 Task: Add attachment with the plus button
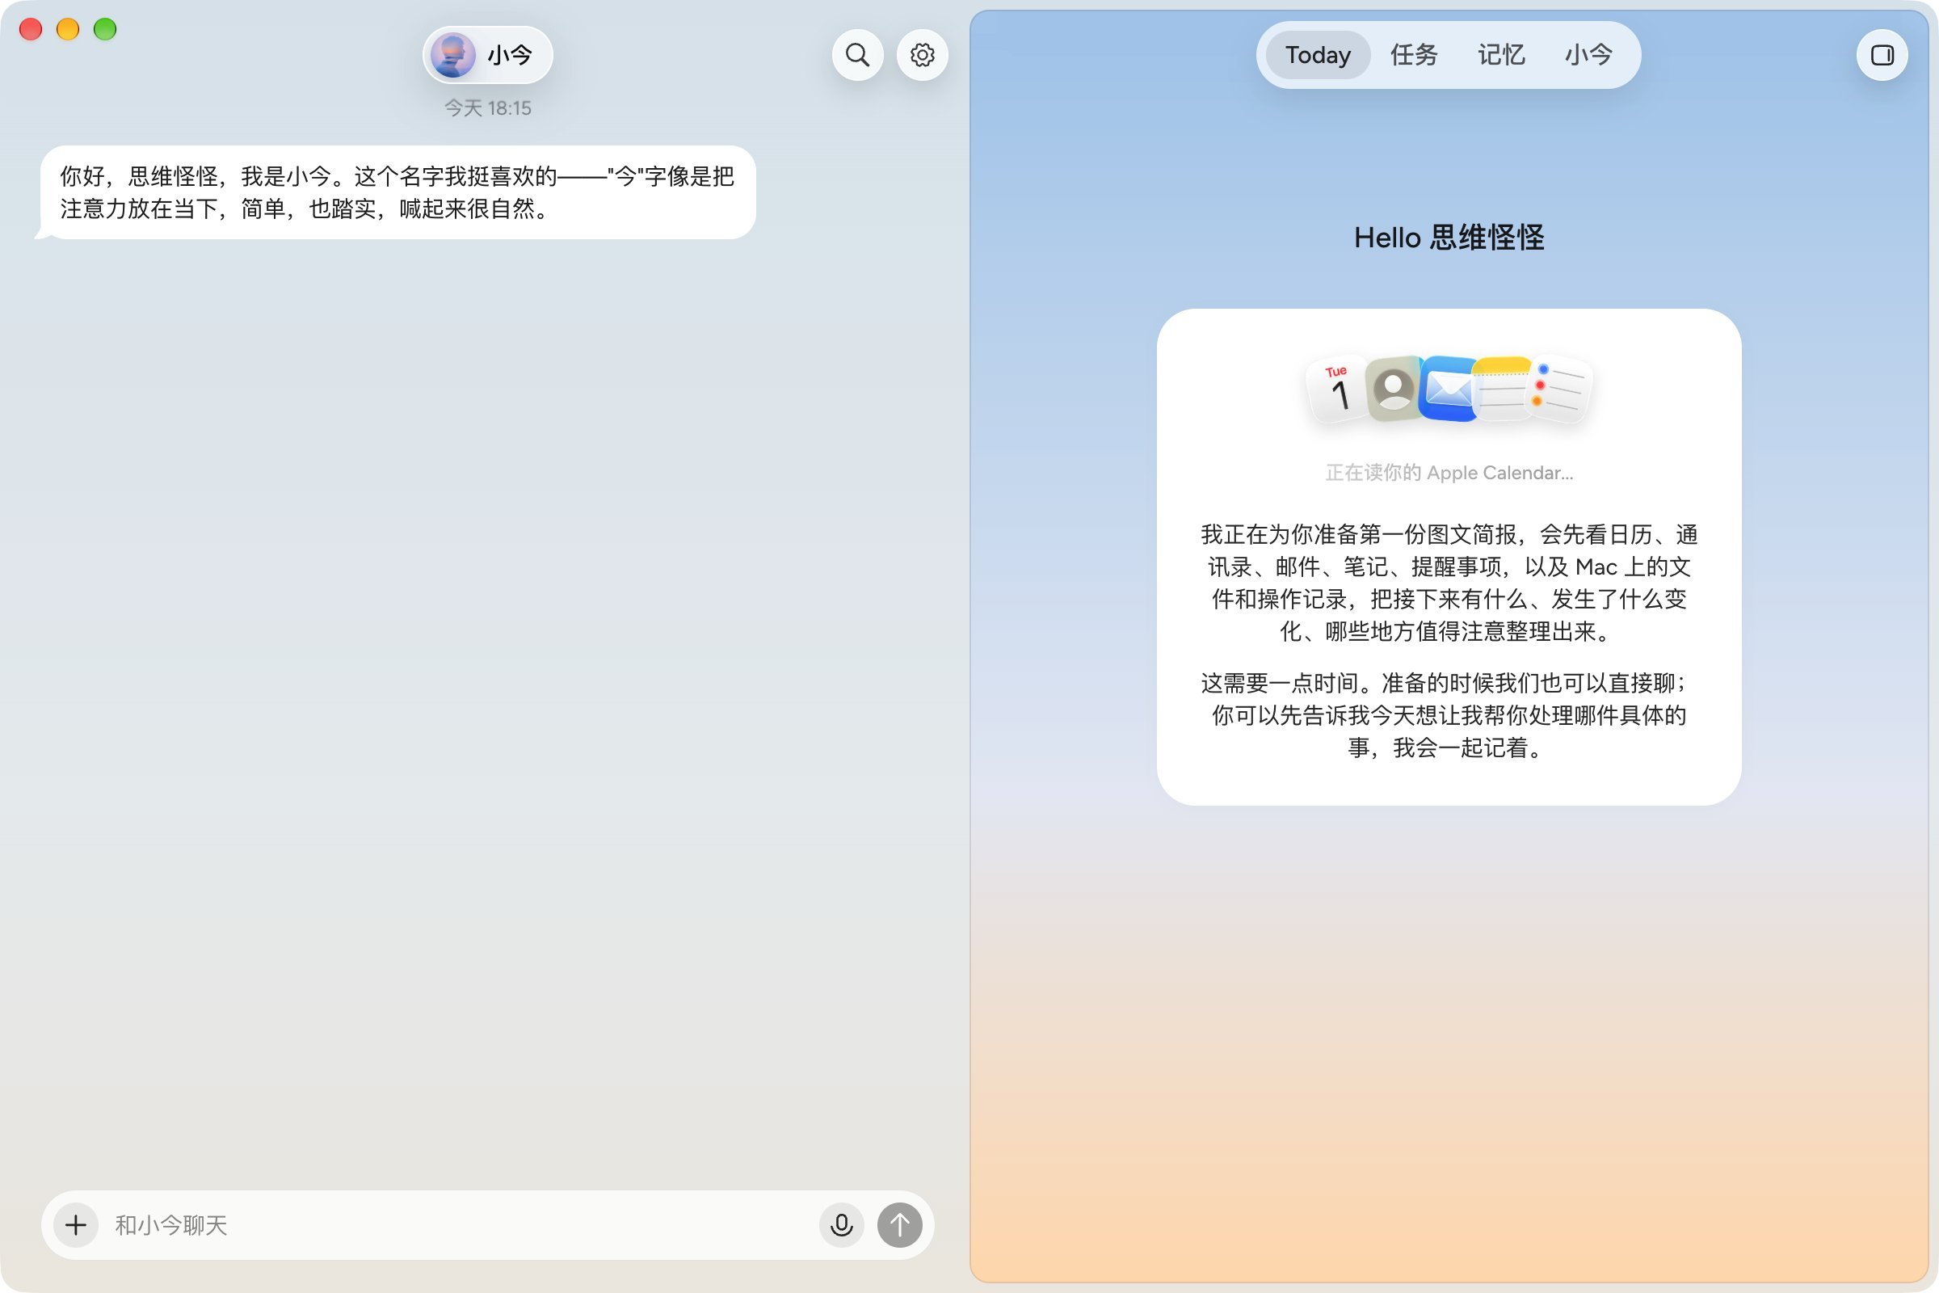click(x=76, y=1224)
